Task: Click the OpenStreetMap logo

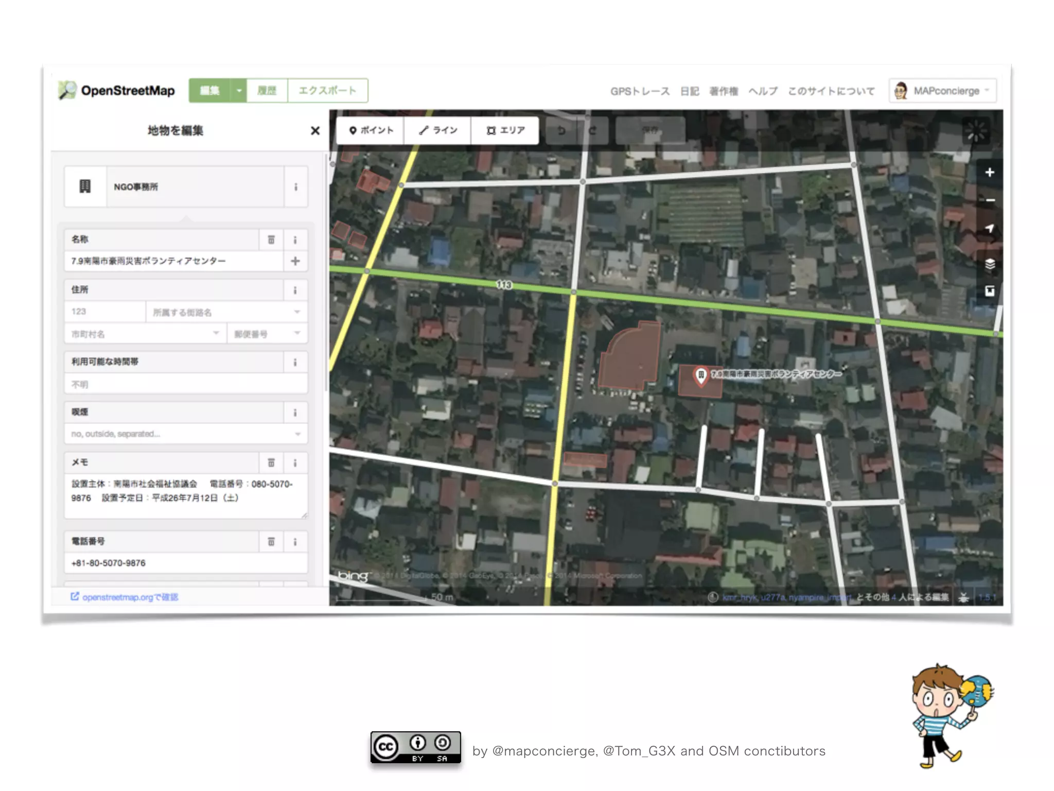Action: (x=116, y=91)
